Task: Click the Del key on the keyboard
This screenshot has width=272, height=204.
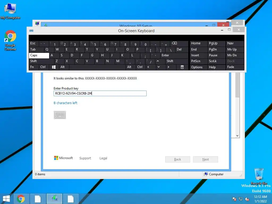Action: click(x=182, y=49)
